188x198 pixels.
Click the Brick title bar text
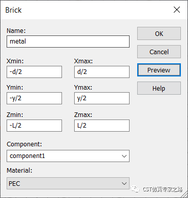point(13,10)
